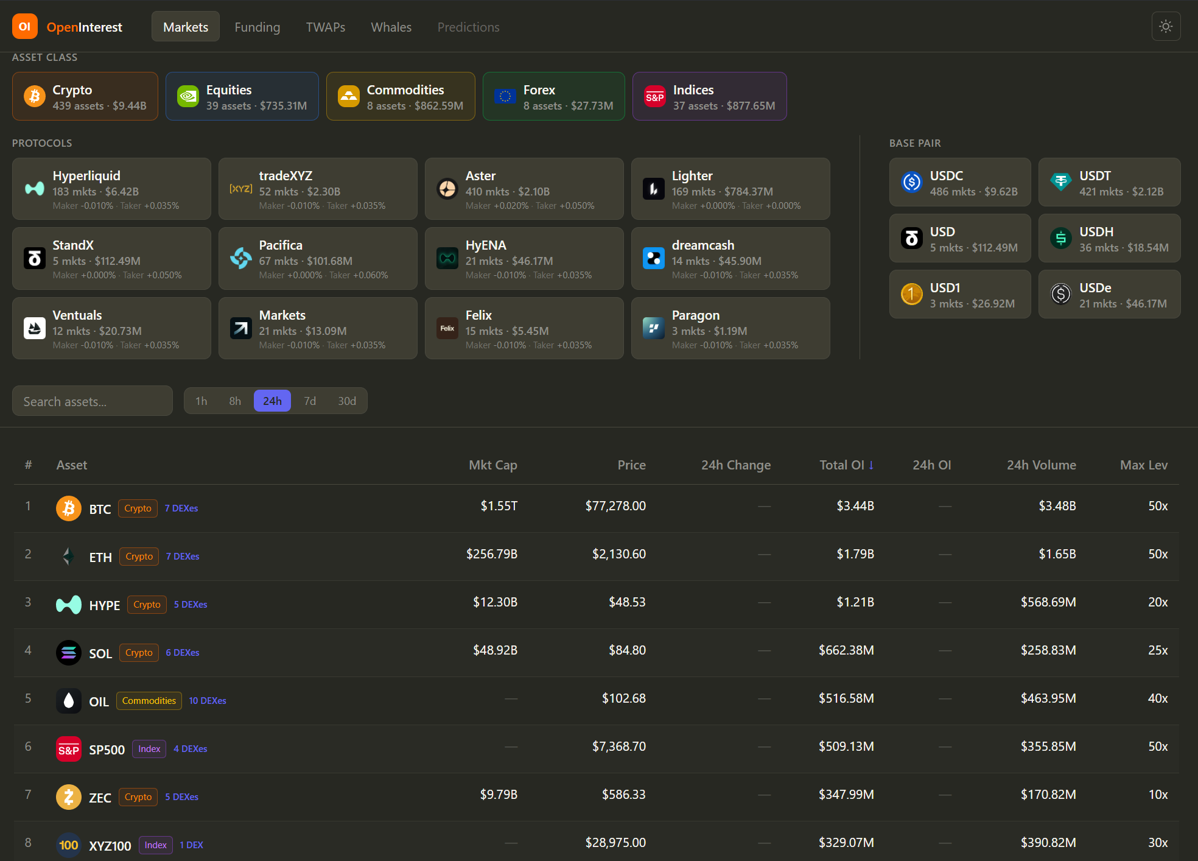The image size is (1198, 861).
Task: Click the Search assets input field
Action: (x=93, y=401)
